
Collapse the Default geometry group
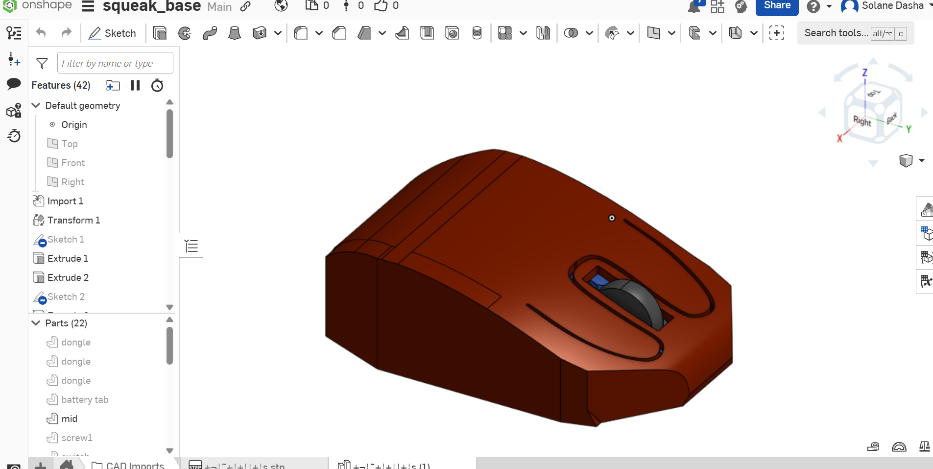coord(36,105)
